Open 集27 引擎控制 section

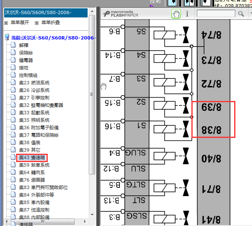pos(34,98)
